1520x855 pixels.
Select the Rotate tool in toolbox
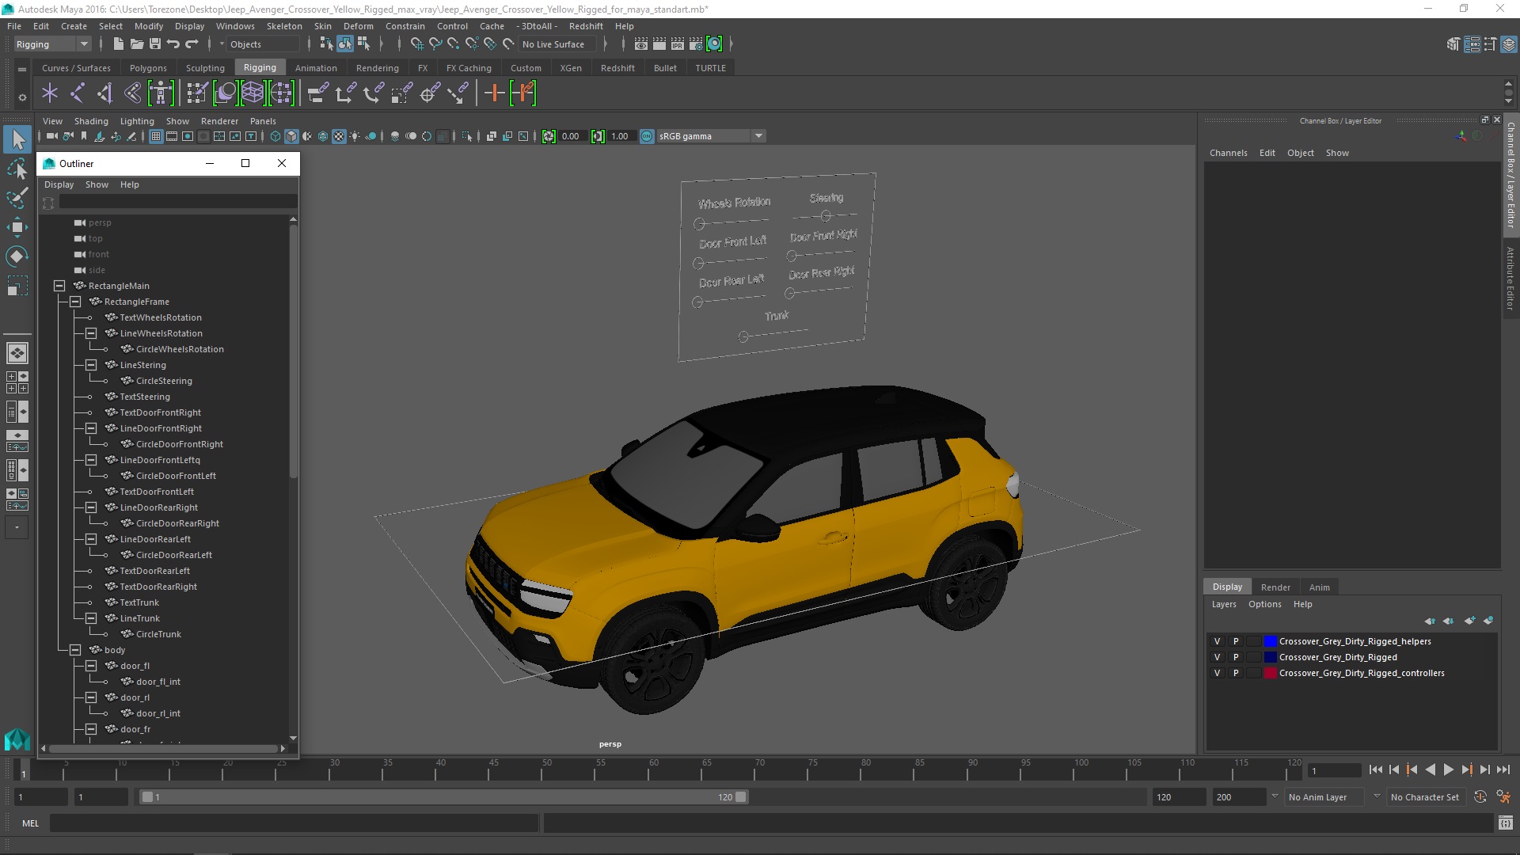click(17, 256)
